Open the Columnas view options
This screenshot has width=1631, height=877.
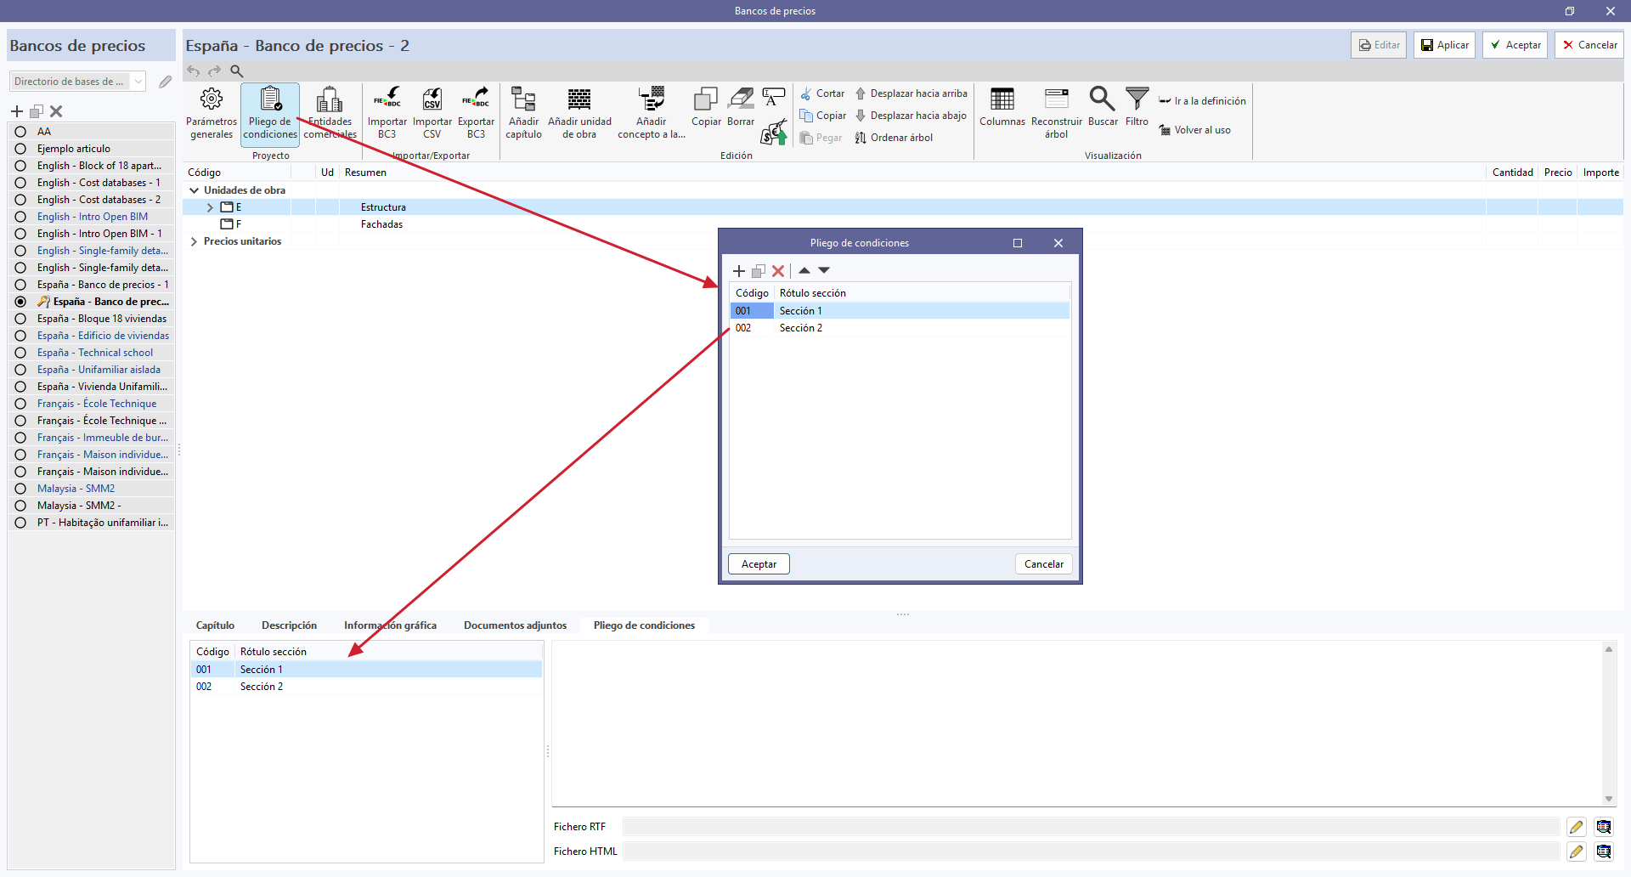(1002, 108)
